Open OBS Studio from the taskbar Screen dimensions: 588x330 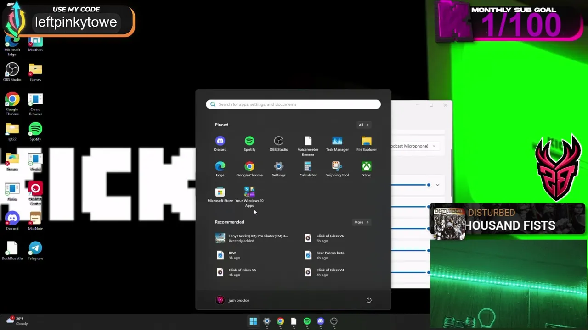(334, 321)
